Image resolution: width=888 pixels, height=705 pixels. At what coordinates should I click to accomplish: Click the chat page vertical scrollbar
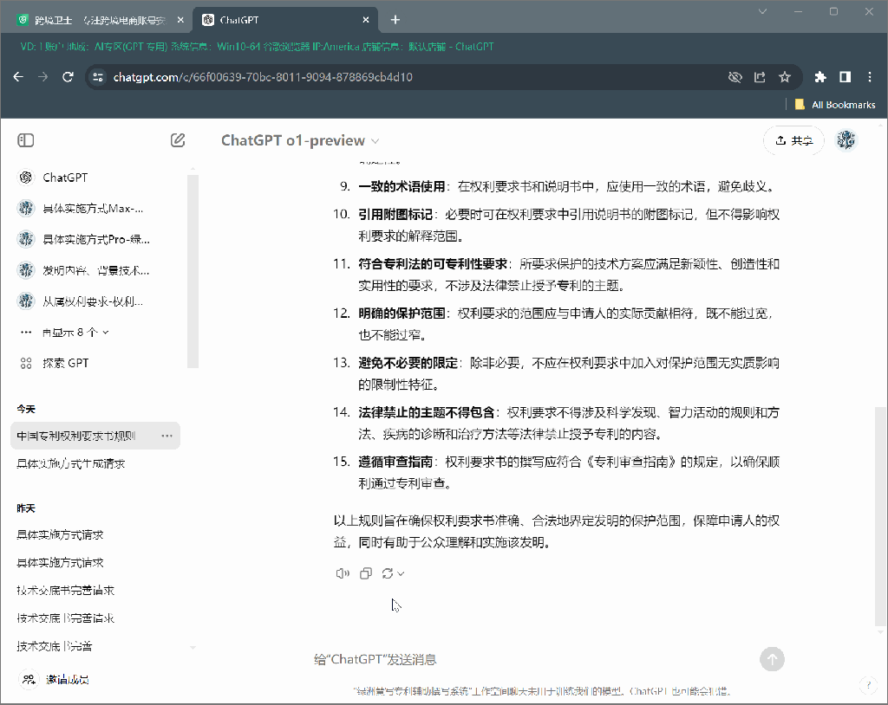(881, 390)
